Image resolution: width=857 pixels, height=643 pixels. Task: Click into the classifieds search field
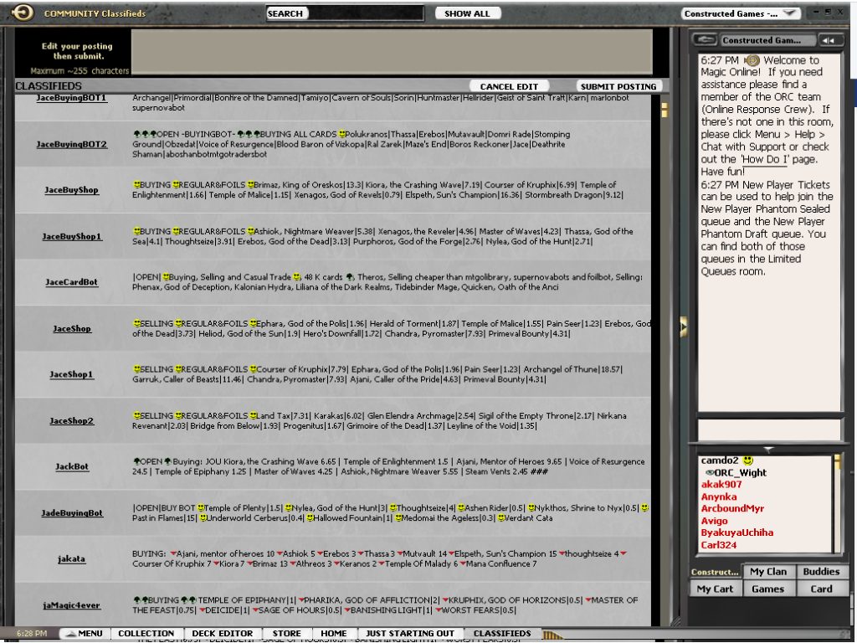click(367, 13)
